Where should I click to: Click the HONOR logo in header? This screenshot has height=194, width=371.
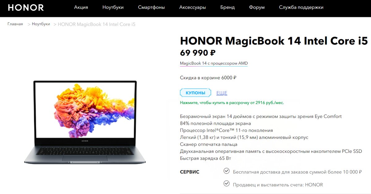coord(26,7)
